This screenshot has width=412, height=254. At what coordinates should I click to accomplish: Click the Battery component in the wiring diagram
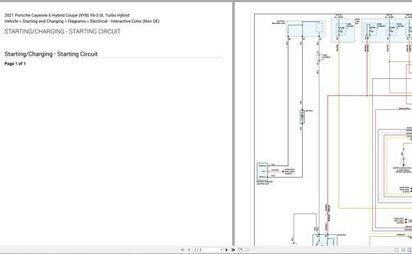(x=302, y=117)
